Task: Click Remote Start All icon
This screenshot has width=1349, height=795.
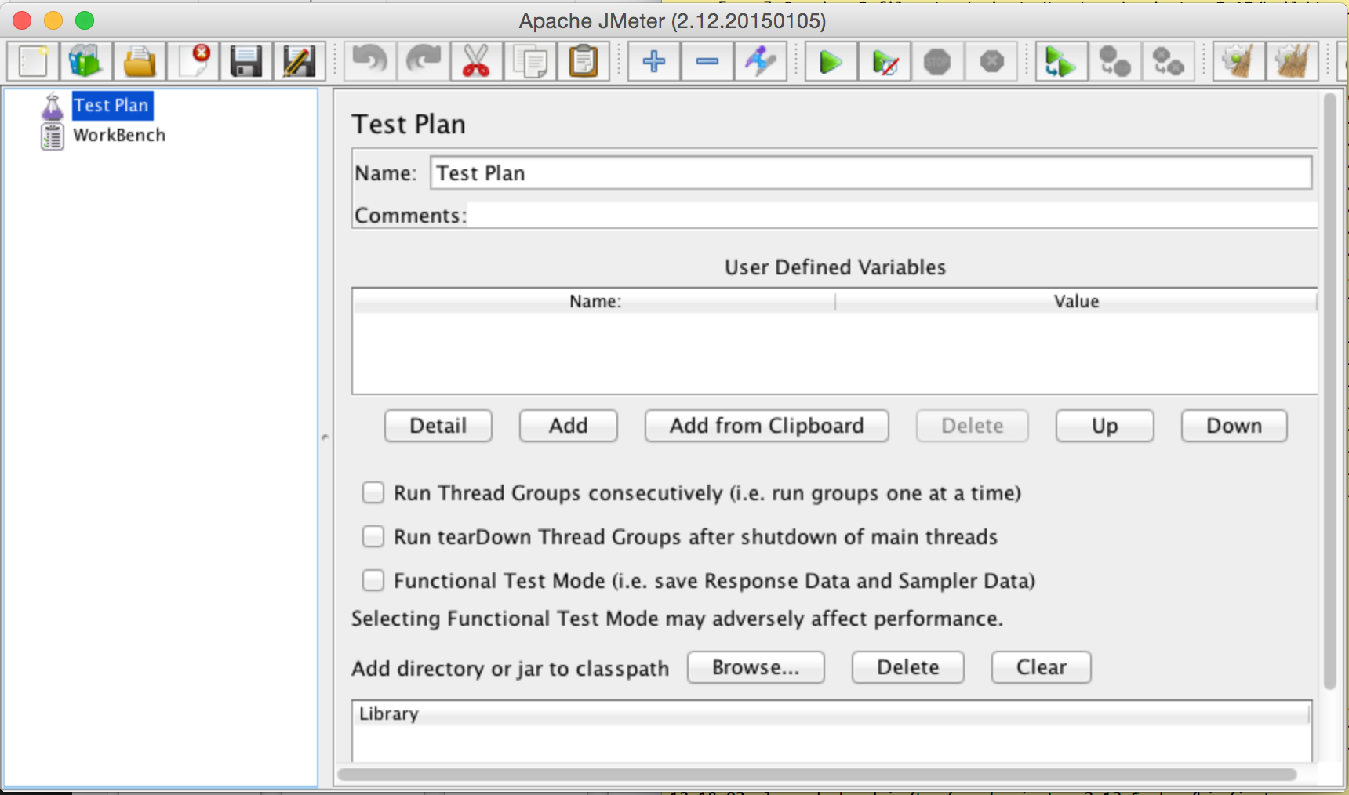Action: (x=1061, y=61)
